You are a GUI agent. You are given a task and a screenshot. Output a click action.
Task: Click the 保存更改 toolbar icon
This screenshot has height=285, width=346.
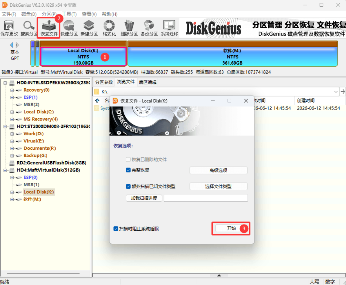point(9,28)
